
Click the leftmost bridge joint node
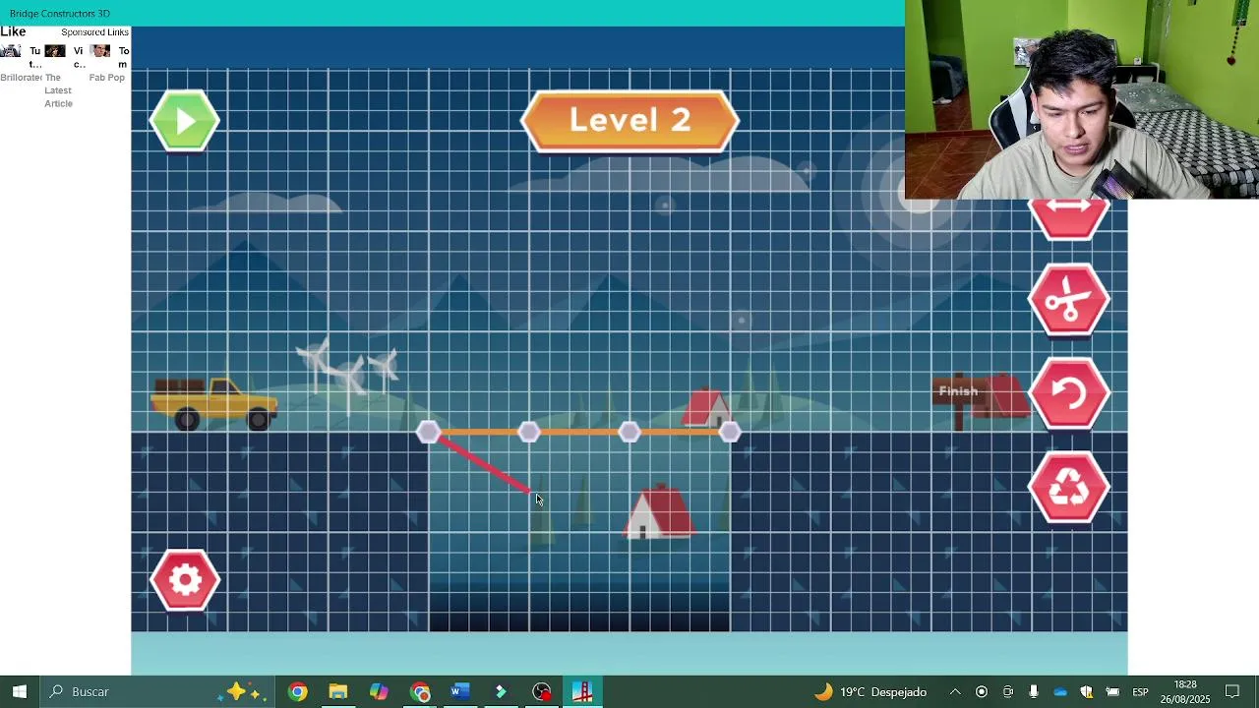click(428, 432)
